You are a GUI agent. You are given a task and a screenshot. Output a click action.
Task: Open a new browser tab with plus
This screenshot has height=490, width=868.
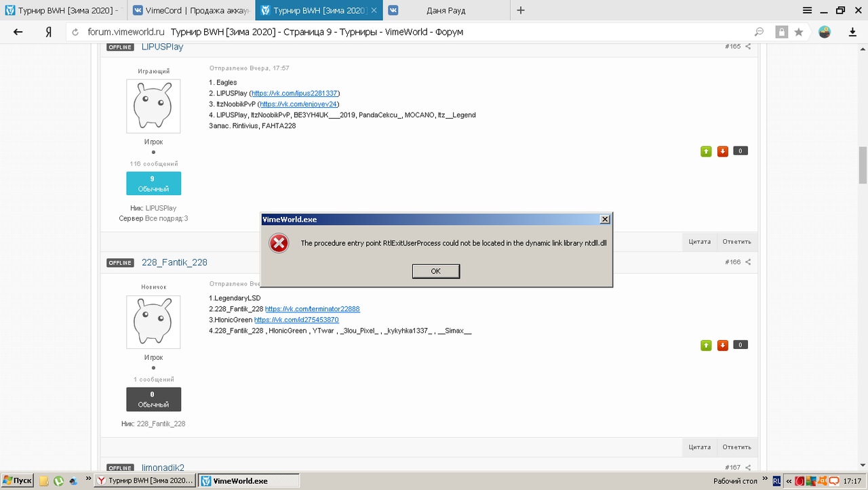click(521, 10)
